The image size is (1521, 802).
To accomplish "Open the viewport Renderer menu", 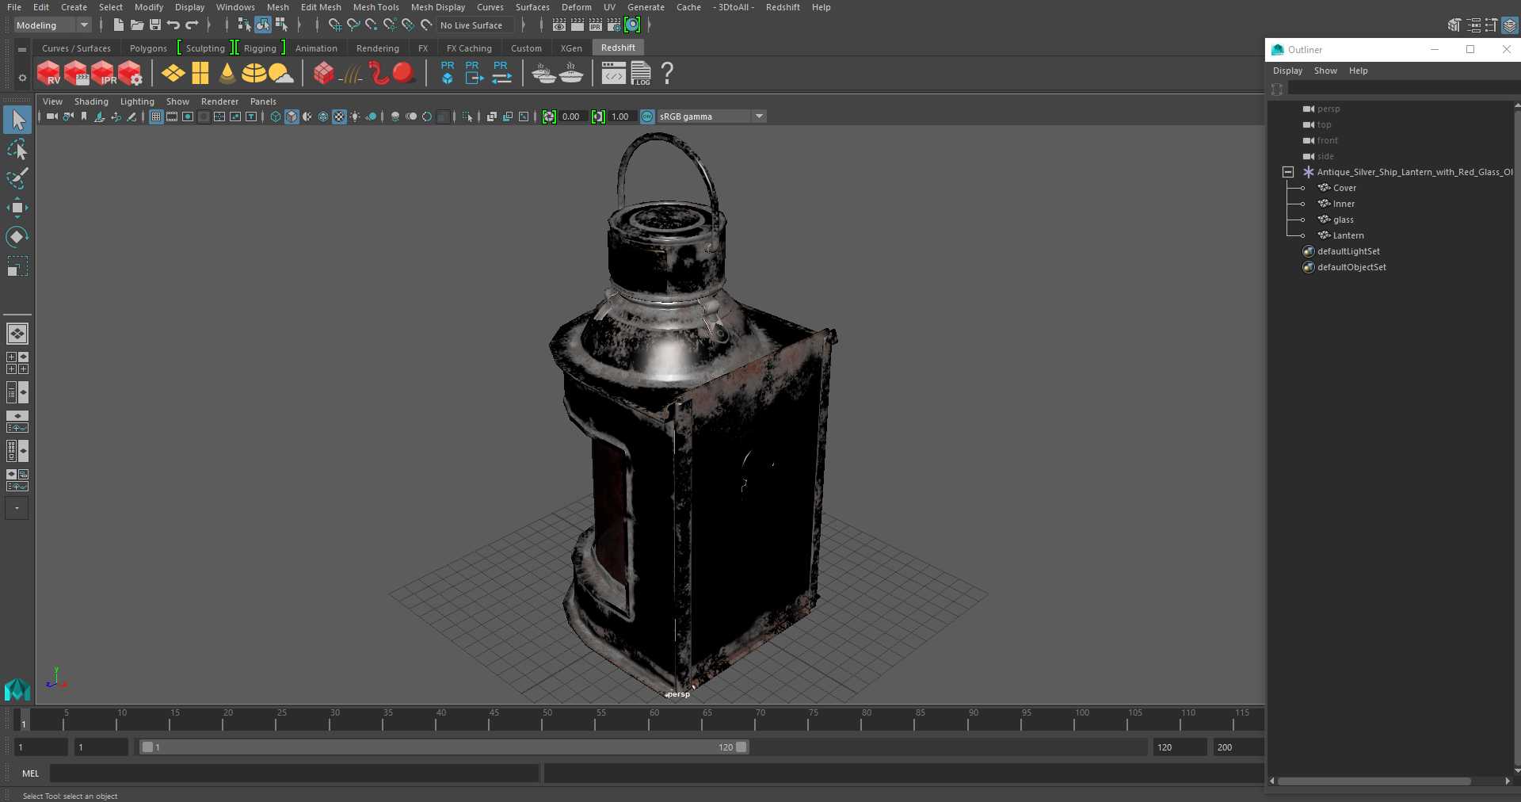I will (x=219, y=101).
